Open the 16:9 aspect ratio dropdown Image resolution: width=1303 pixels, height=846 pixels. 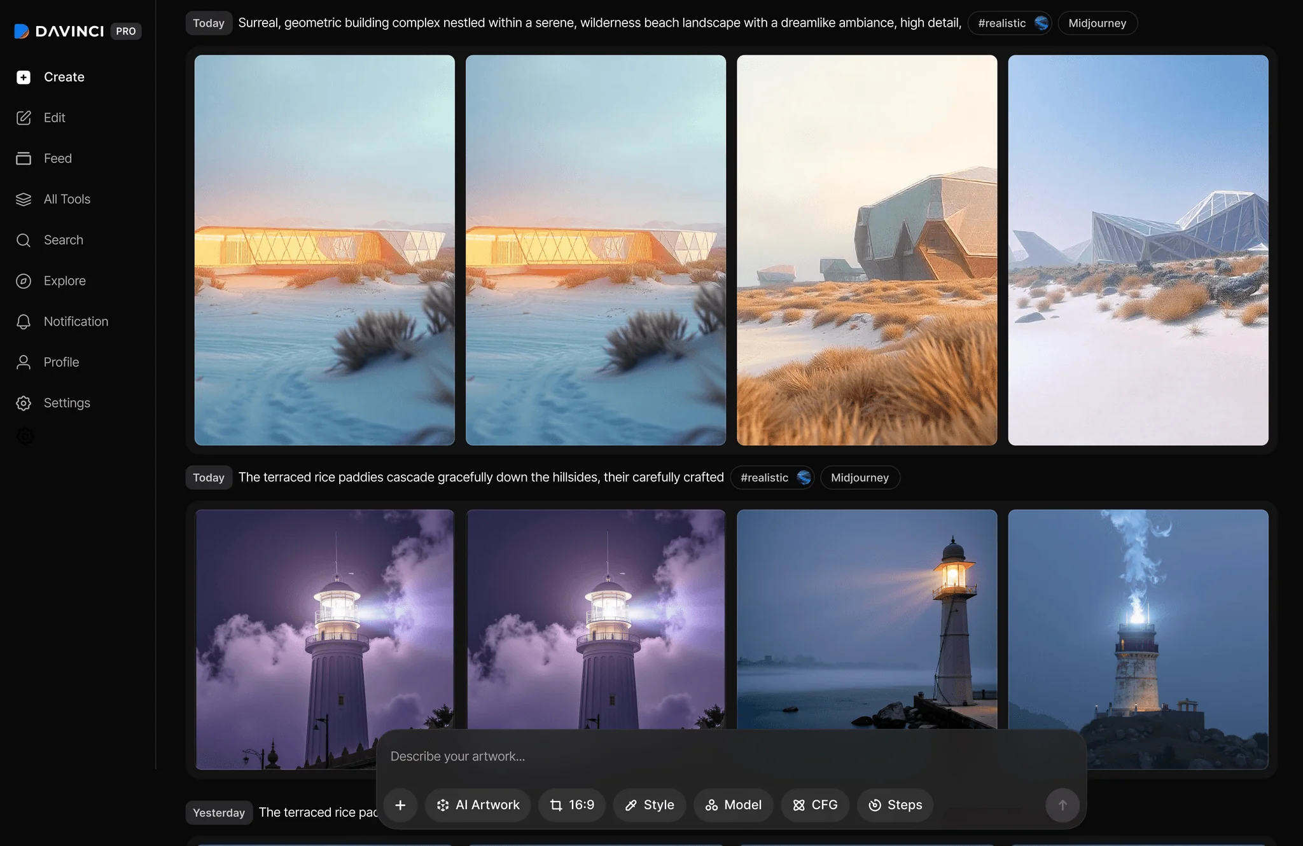(x=571, y=805)
